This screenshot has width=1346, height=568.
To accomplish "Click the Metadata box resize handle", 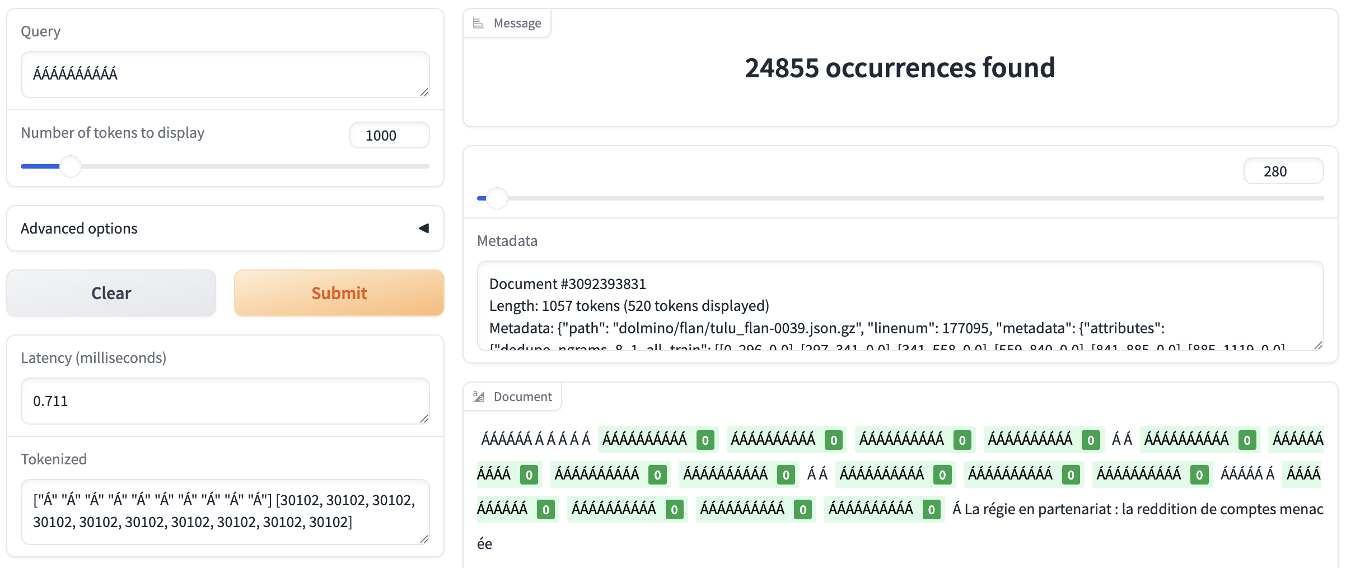I will tap(1318, 346).
